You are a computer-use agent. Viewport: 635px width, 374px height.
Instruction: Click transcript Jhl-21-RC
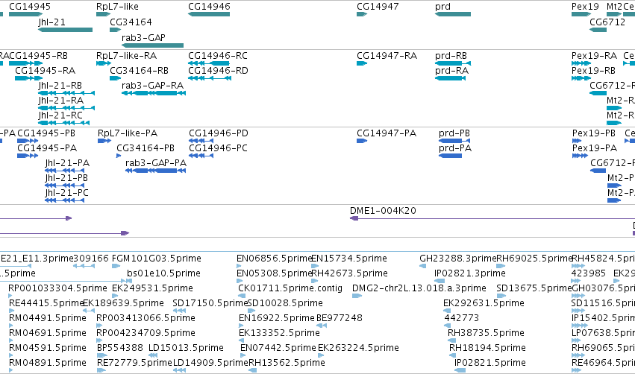63,123
